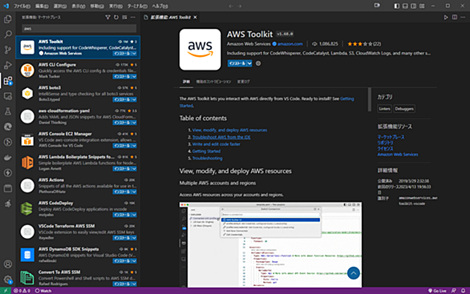470x294 pixels.
Task: Click the run arrow in editor title
Action: 446,18
